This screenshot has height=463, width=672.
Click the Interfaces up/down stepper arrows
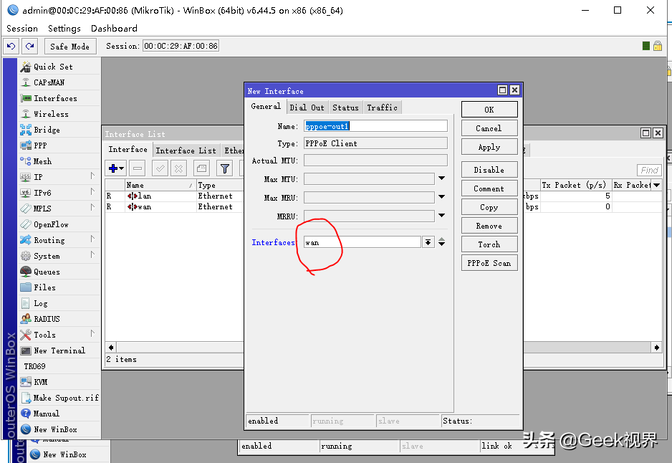click(x=441, y=242)
